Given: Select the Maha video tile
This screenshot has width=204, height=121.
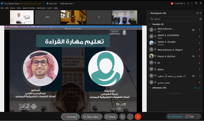Looking at the screenshot, I should click(47, 17).
